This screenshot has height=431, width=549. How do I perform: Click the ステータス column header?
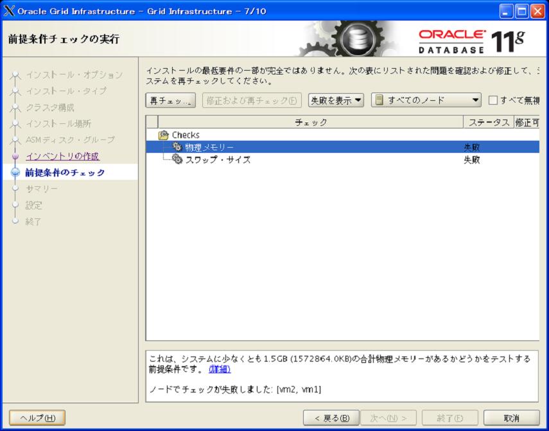489,122
